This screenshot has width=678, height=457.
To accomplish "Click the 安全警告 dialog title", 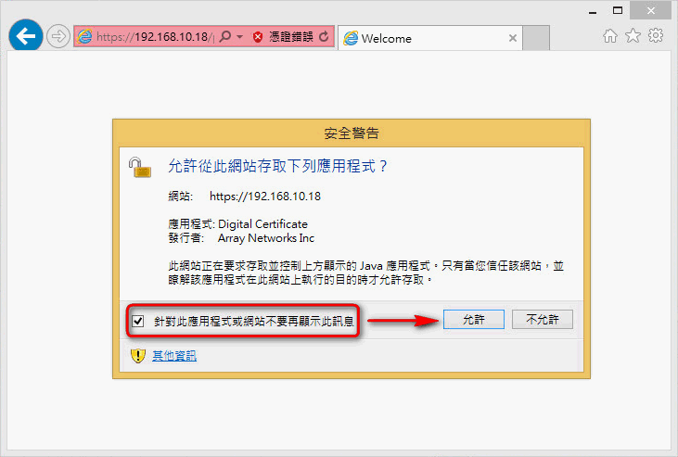I will pos(352,133).
